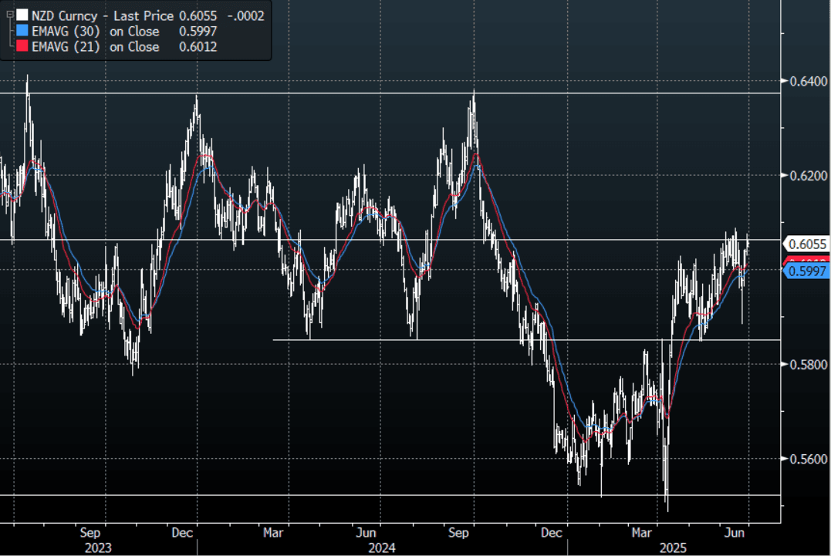Click the blue 0.5997 axis price tag
The image size is (831, 556).
[x=807, y=271]
